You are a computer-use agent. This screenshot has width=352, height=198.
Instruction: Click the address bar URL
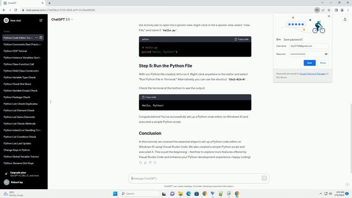click(60, 10)
